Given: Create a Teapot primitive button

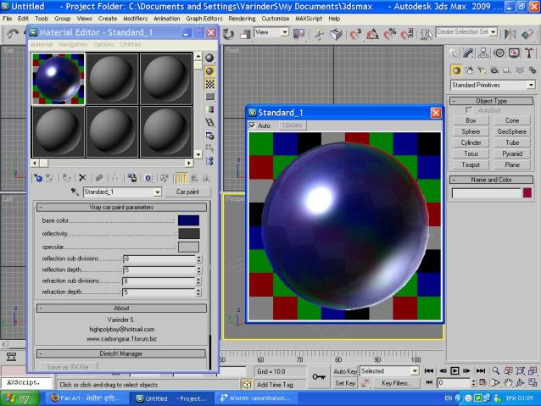Looking at the screenshot, I should tap(471, 165).
